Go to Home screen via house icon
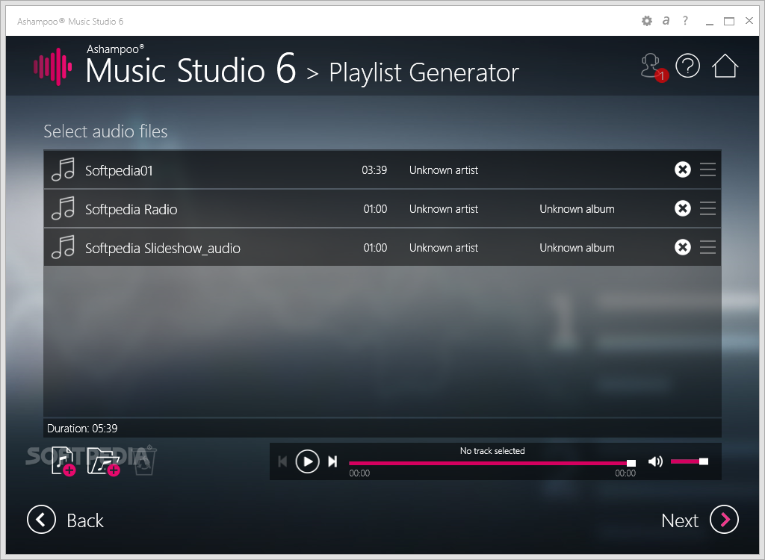 tap(725, 66)
